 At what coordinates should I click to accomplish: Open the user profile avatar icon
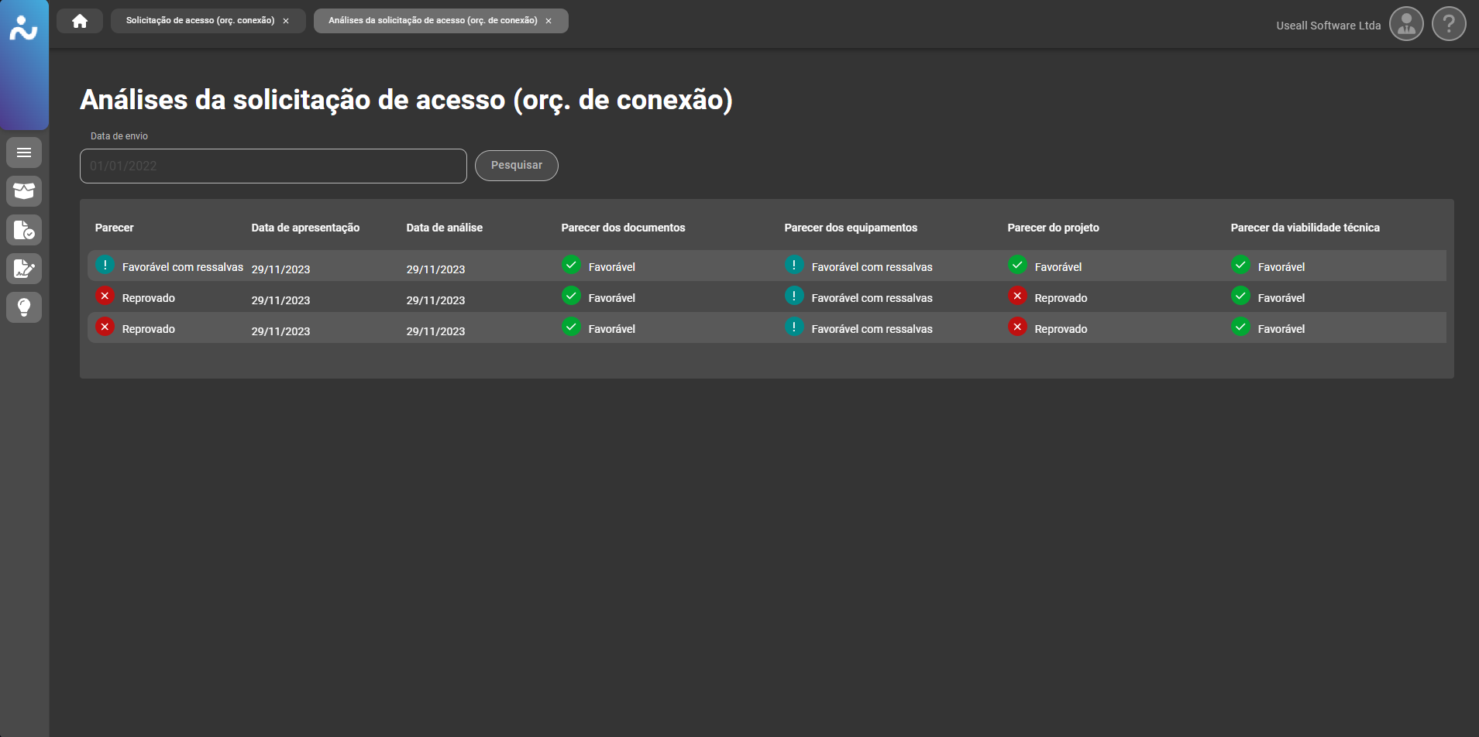pos(1406,24)
